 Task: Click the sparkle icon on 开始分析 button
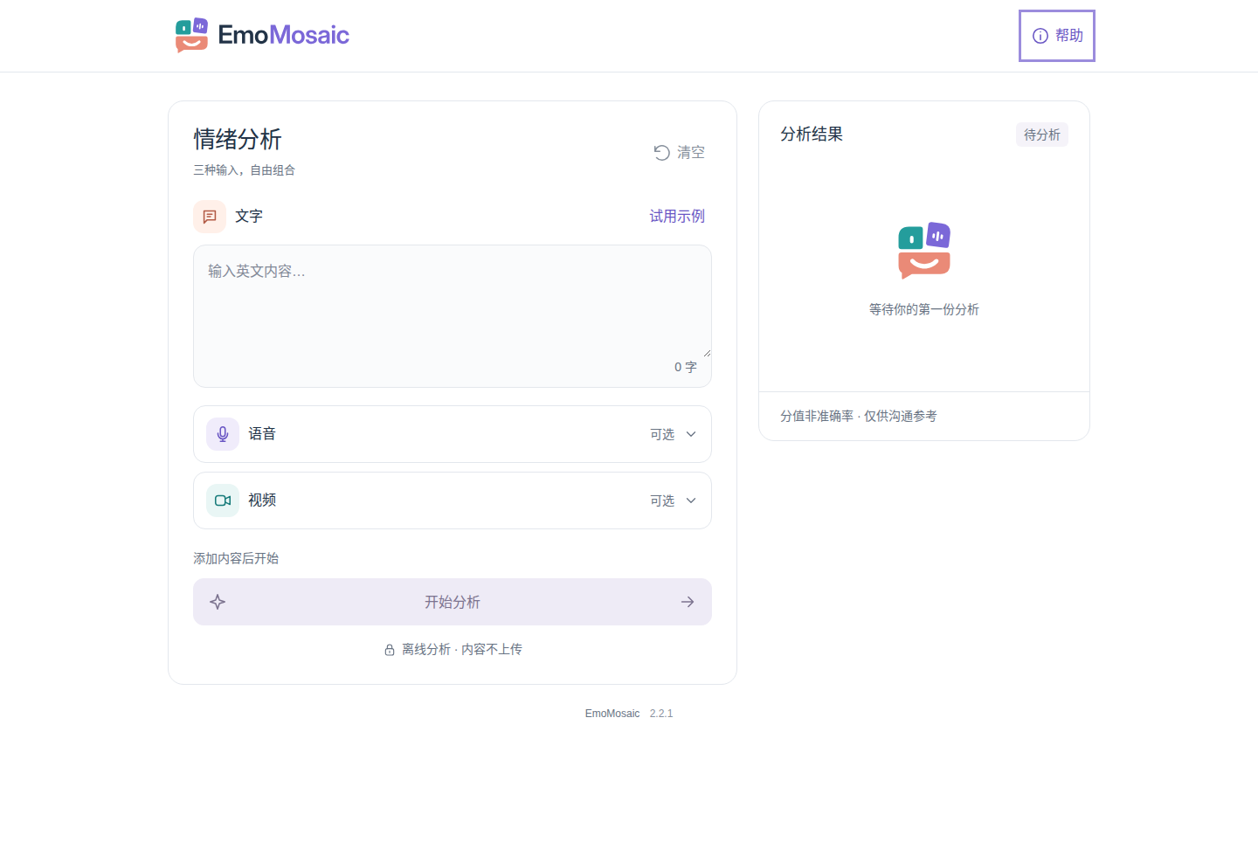coord(218,602)
